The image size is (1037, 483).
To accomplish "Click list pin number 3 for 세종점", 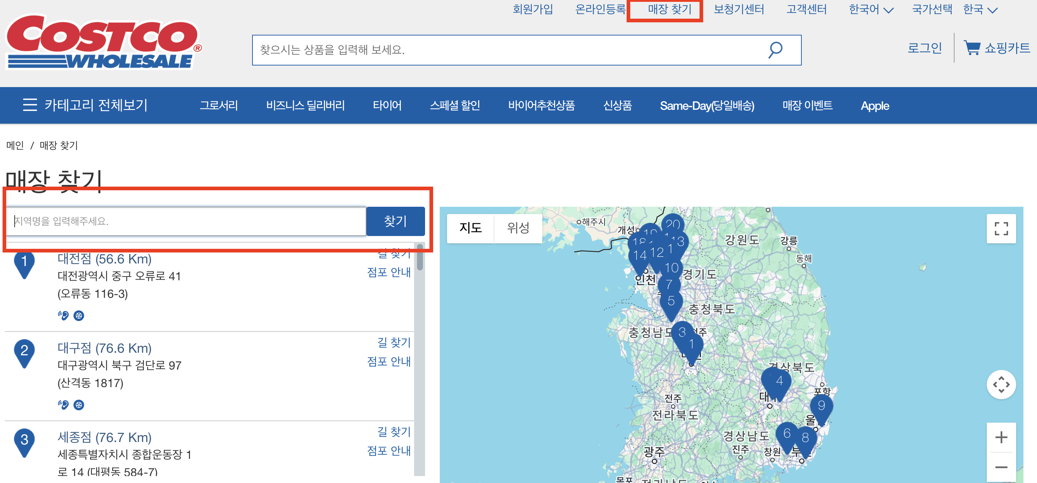I will 24,443.
